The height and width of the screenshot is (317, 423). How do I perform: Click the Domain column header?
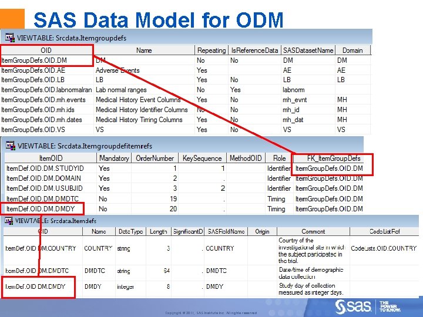pyautogui.click(x=352, y=50)
